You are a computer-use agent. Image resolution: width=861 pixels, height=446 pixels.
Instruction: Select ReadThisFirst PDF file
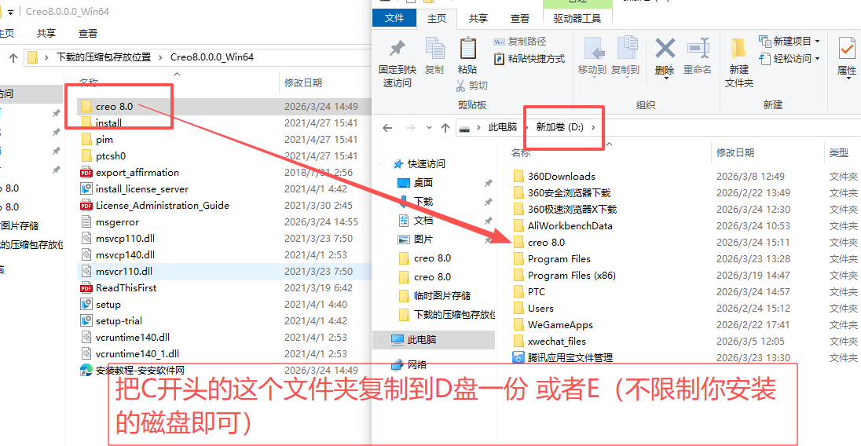[x=126, y=288]
